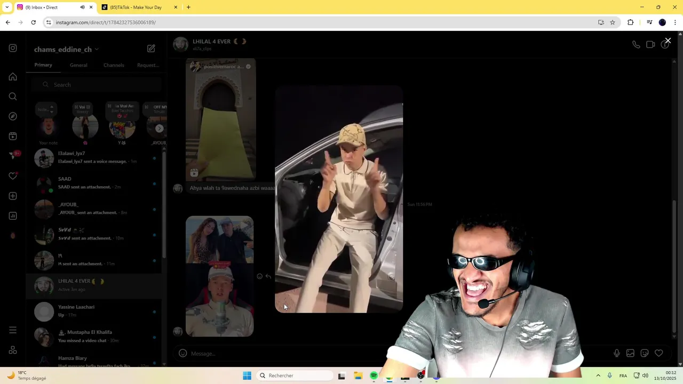Open the Chrome profile avatar
Image resolution: width=683 pixels, height=384 pixels.
(x=662, y=22)
